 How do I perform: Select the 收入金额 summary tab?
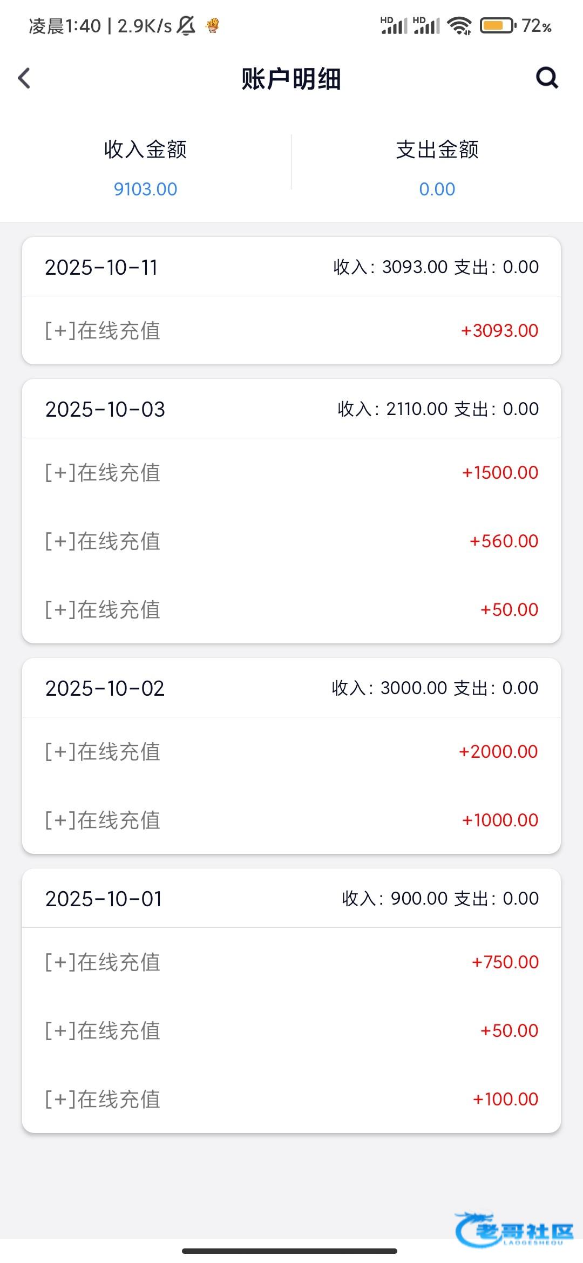click(x=145, y=167)
